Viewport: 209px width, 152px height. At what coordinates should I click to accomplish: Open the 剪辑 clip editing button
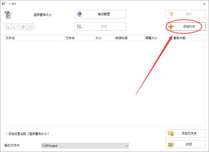coord(100,27)
